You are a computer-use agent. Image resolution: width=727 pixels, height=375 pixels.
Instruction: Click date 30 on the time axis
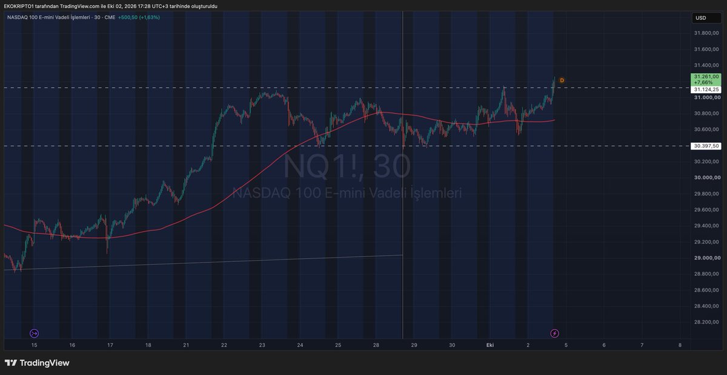pos(452,345)
